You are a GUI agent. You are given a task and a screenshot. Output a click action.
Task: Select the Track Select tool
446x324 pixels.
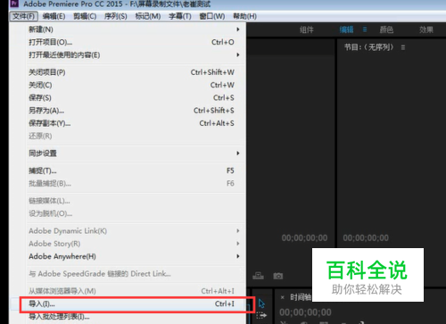(261, 315)
